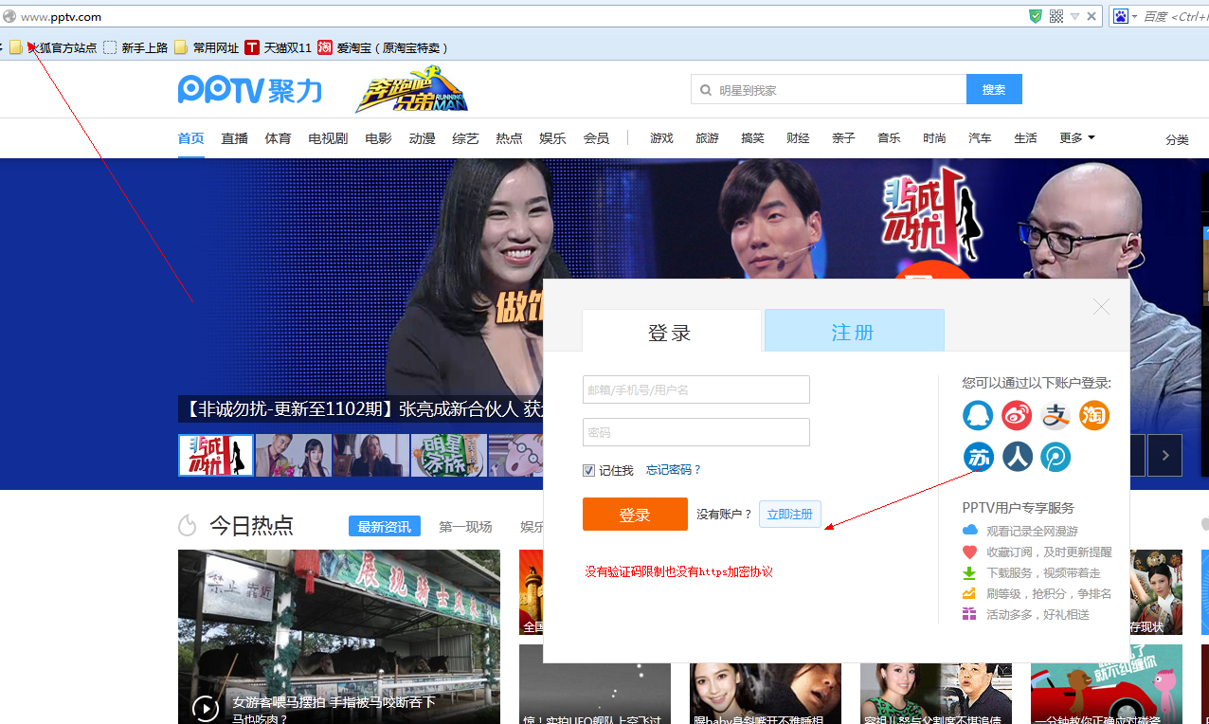Toggle the 记住我 checkbox
The image size is (1209, 724).
(x=588, y=470)
